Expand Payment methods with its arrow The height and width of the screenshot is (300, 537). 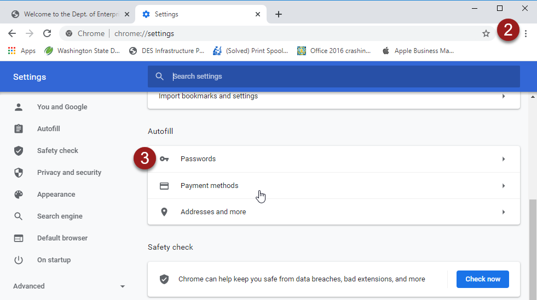coord(504,186)
